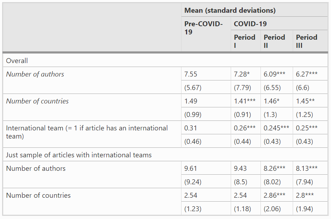Click the italic "Number of countries" row label
This screenshot has height=219, width=331.
point(37,101)
